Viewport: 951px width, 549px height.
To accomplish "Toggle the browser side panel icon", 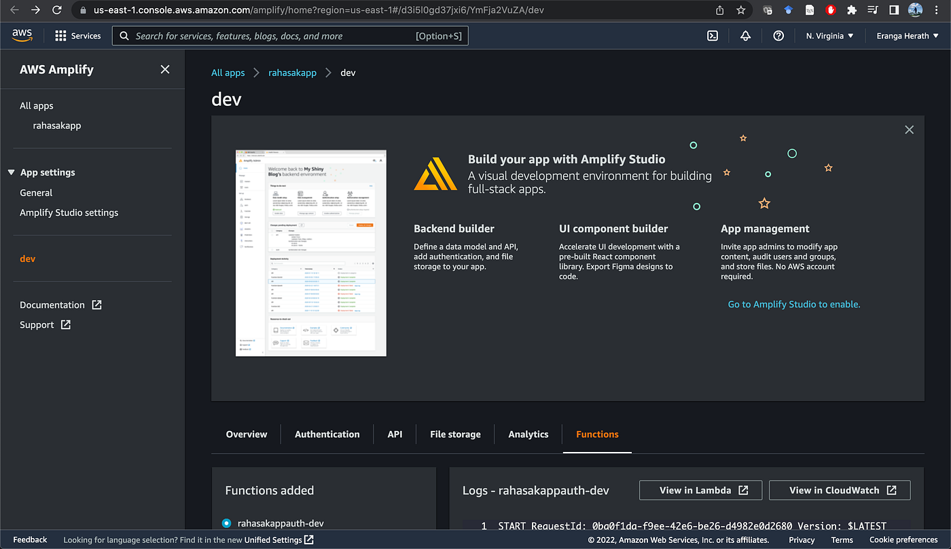I will (895, 10).
